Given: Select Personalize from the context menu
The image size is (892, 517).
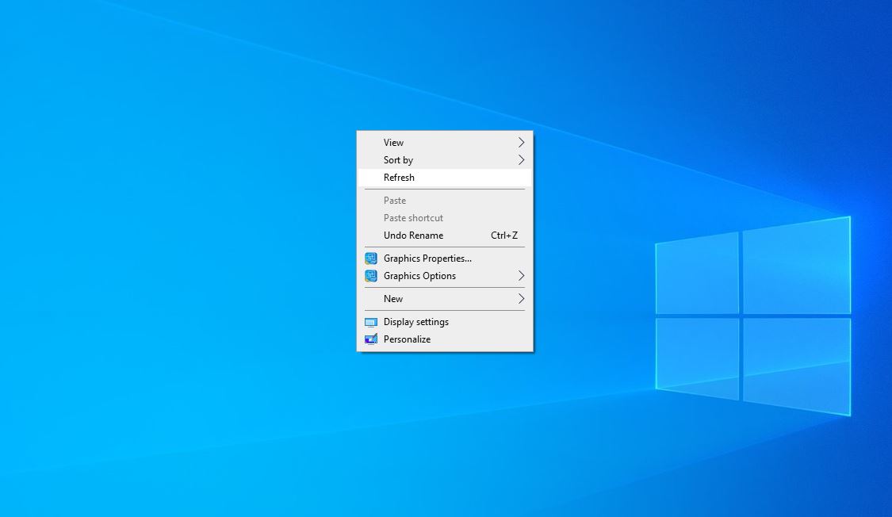Looking at the screenshot, I should tap(445, 339).
